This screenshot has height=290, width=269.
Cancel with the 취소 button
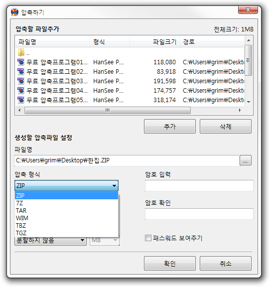226,264
